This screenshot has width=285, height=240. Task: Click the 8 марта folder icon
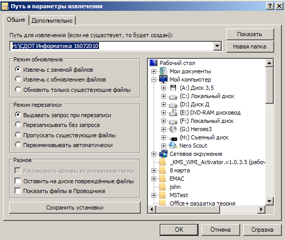tap(162, 170)
